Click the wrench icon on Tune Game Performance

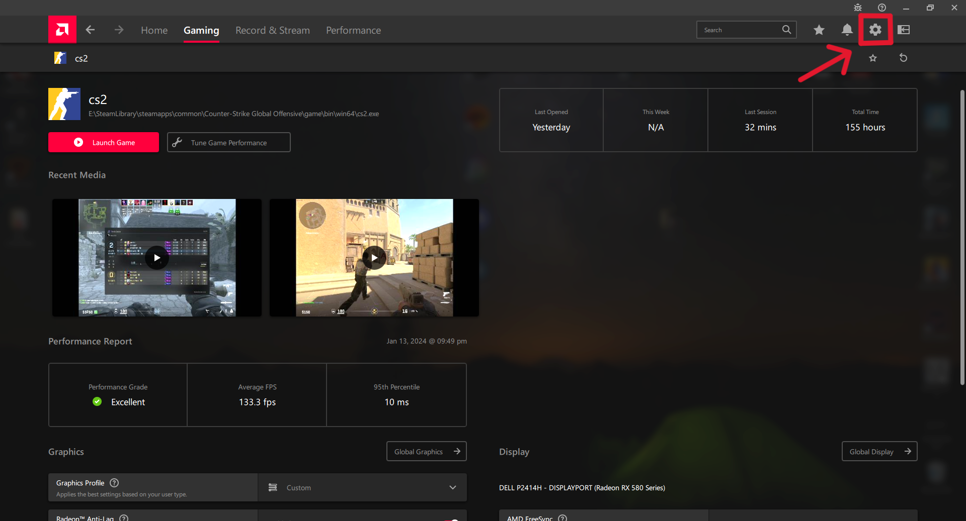click(177, 142)
